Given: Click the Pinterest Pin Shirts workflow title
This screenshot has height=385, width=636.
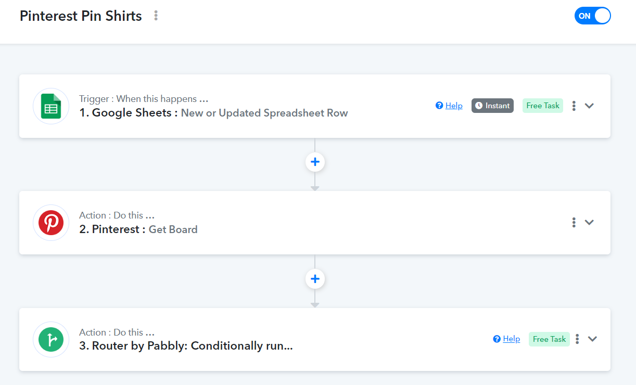Looking at the screenshot, I should click(x=81, y=16).
